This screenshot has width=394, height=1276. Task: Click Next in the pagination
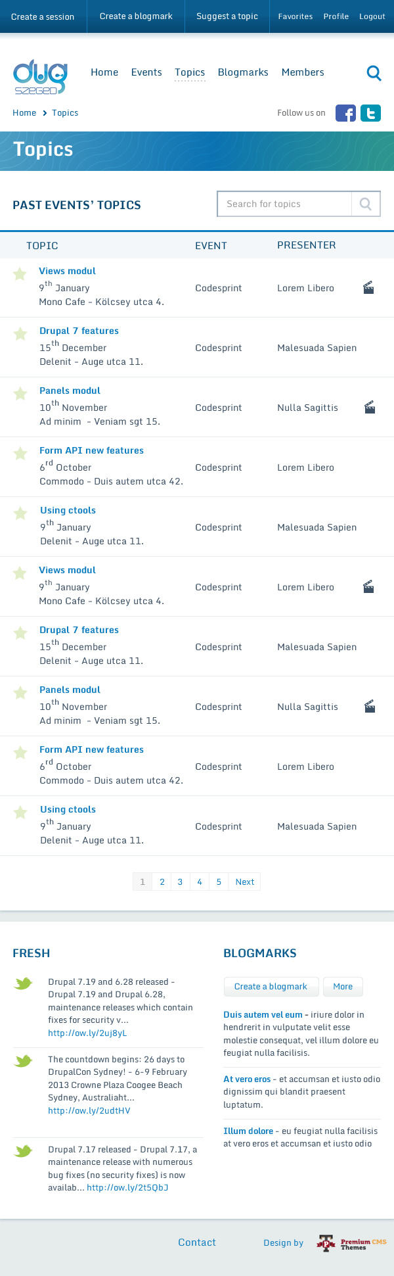(244, 882)
